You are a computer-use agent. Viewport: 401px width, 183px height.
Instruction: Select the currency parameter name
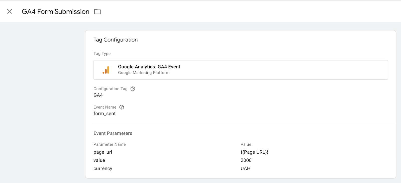pyautogui.click(x=103, y=169)
